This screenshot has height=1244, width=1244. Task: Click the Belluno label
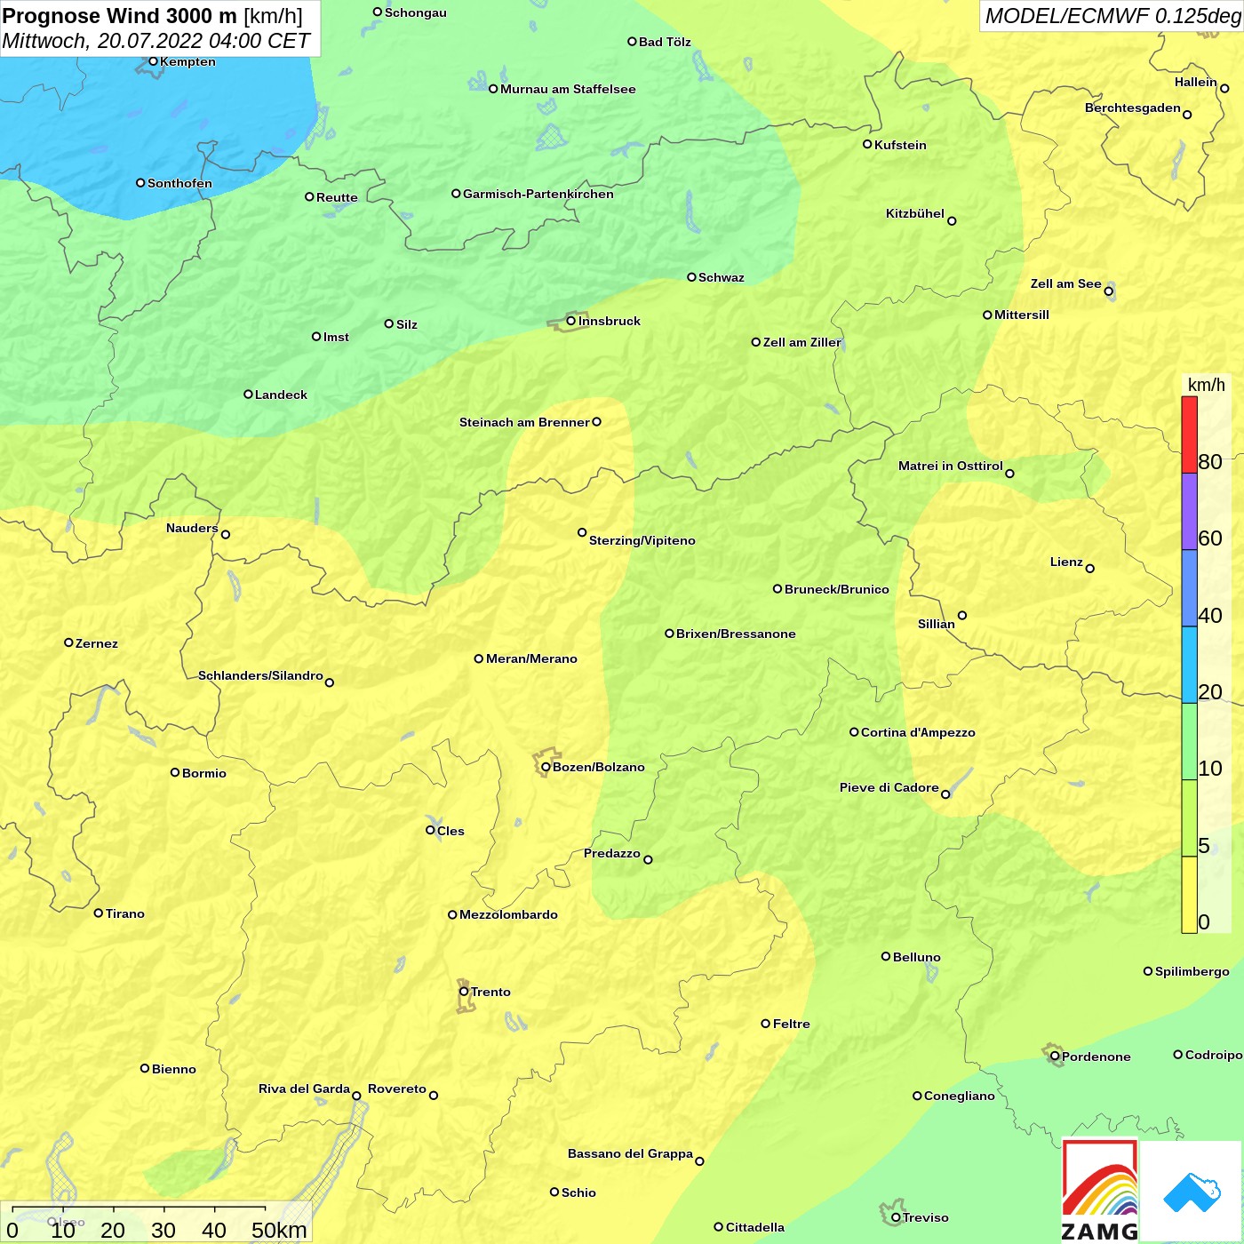point(916,957)
